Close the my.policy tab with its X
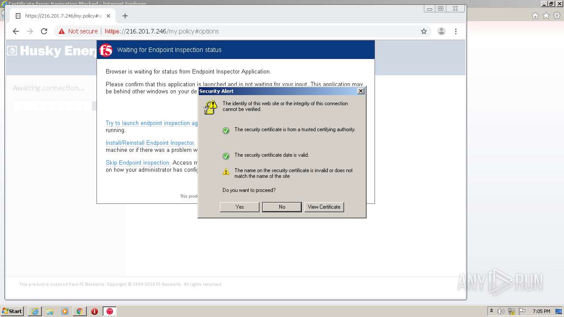Viewport: 564px width, 317px height. [x=108, y=16]
